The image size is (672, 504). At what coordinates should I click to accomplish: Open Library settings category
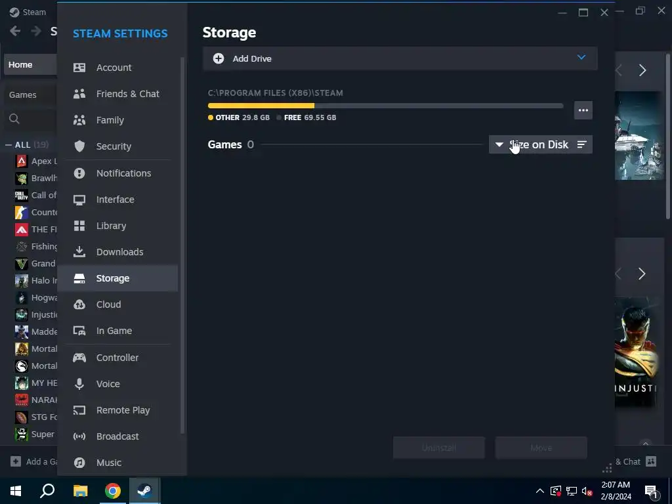coord(117,226)
